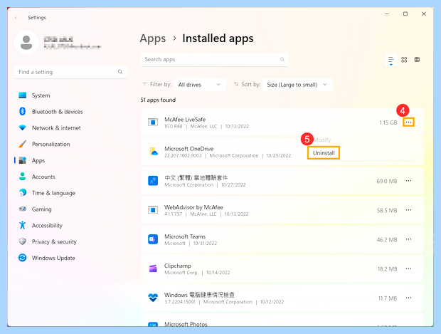Click search icon in Search apps box

(282, 59)
